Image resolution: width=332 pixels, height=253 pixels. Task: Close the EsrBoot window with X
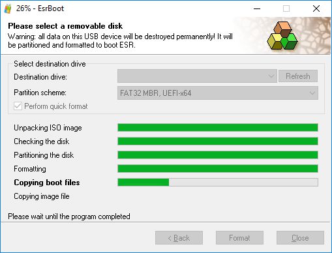[316, 8]
